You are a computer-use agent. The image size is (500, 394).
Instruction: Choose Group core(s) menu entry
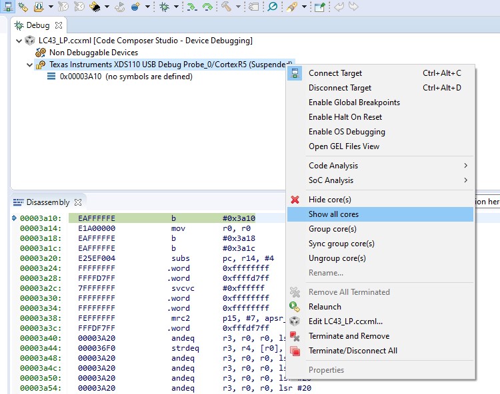(380, 229)
